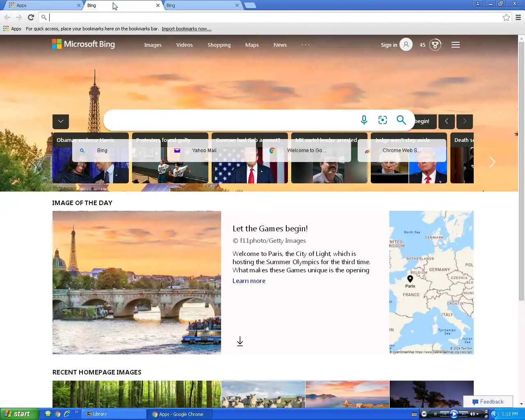The width and height of the screenshot is (525, 420).
Task: Open News in the Bing navigation
Action: [280, 45]
